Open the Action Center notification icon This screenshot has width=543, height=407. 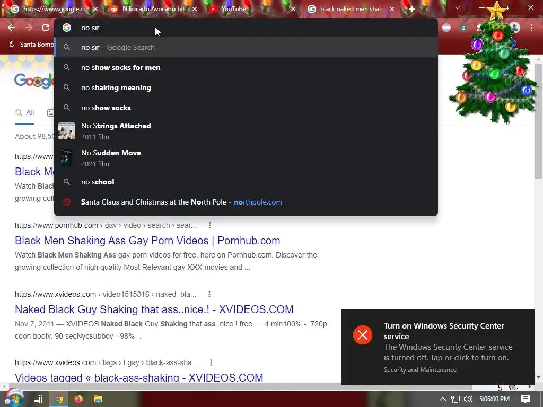pyautogui.click(x=526, y=399)
